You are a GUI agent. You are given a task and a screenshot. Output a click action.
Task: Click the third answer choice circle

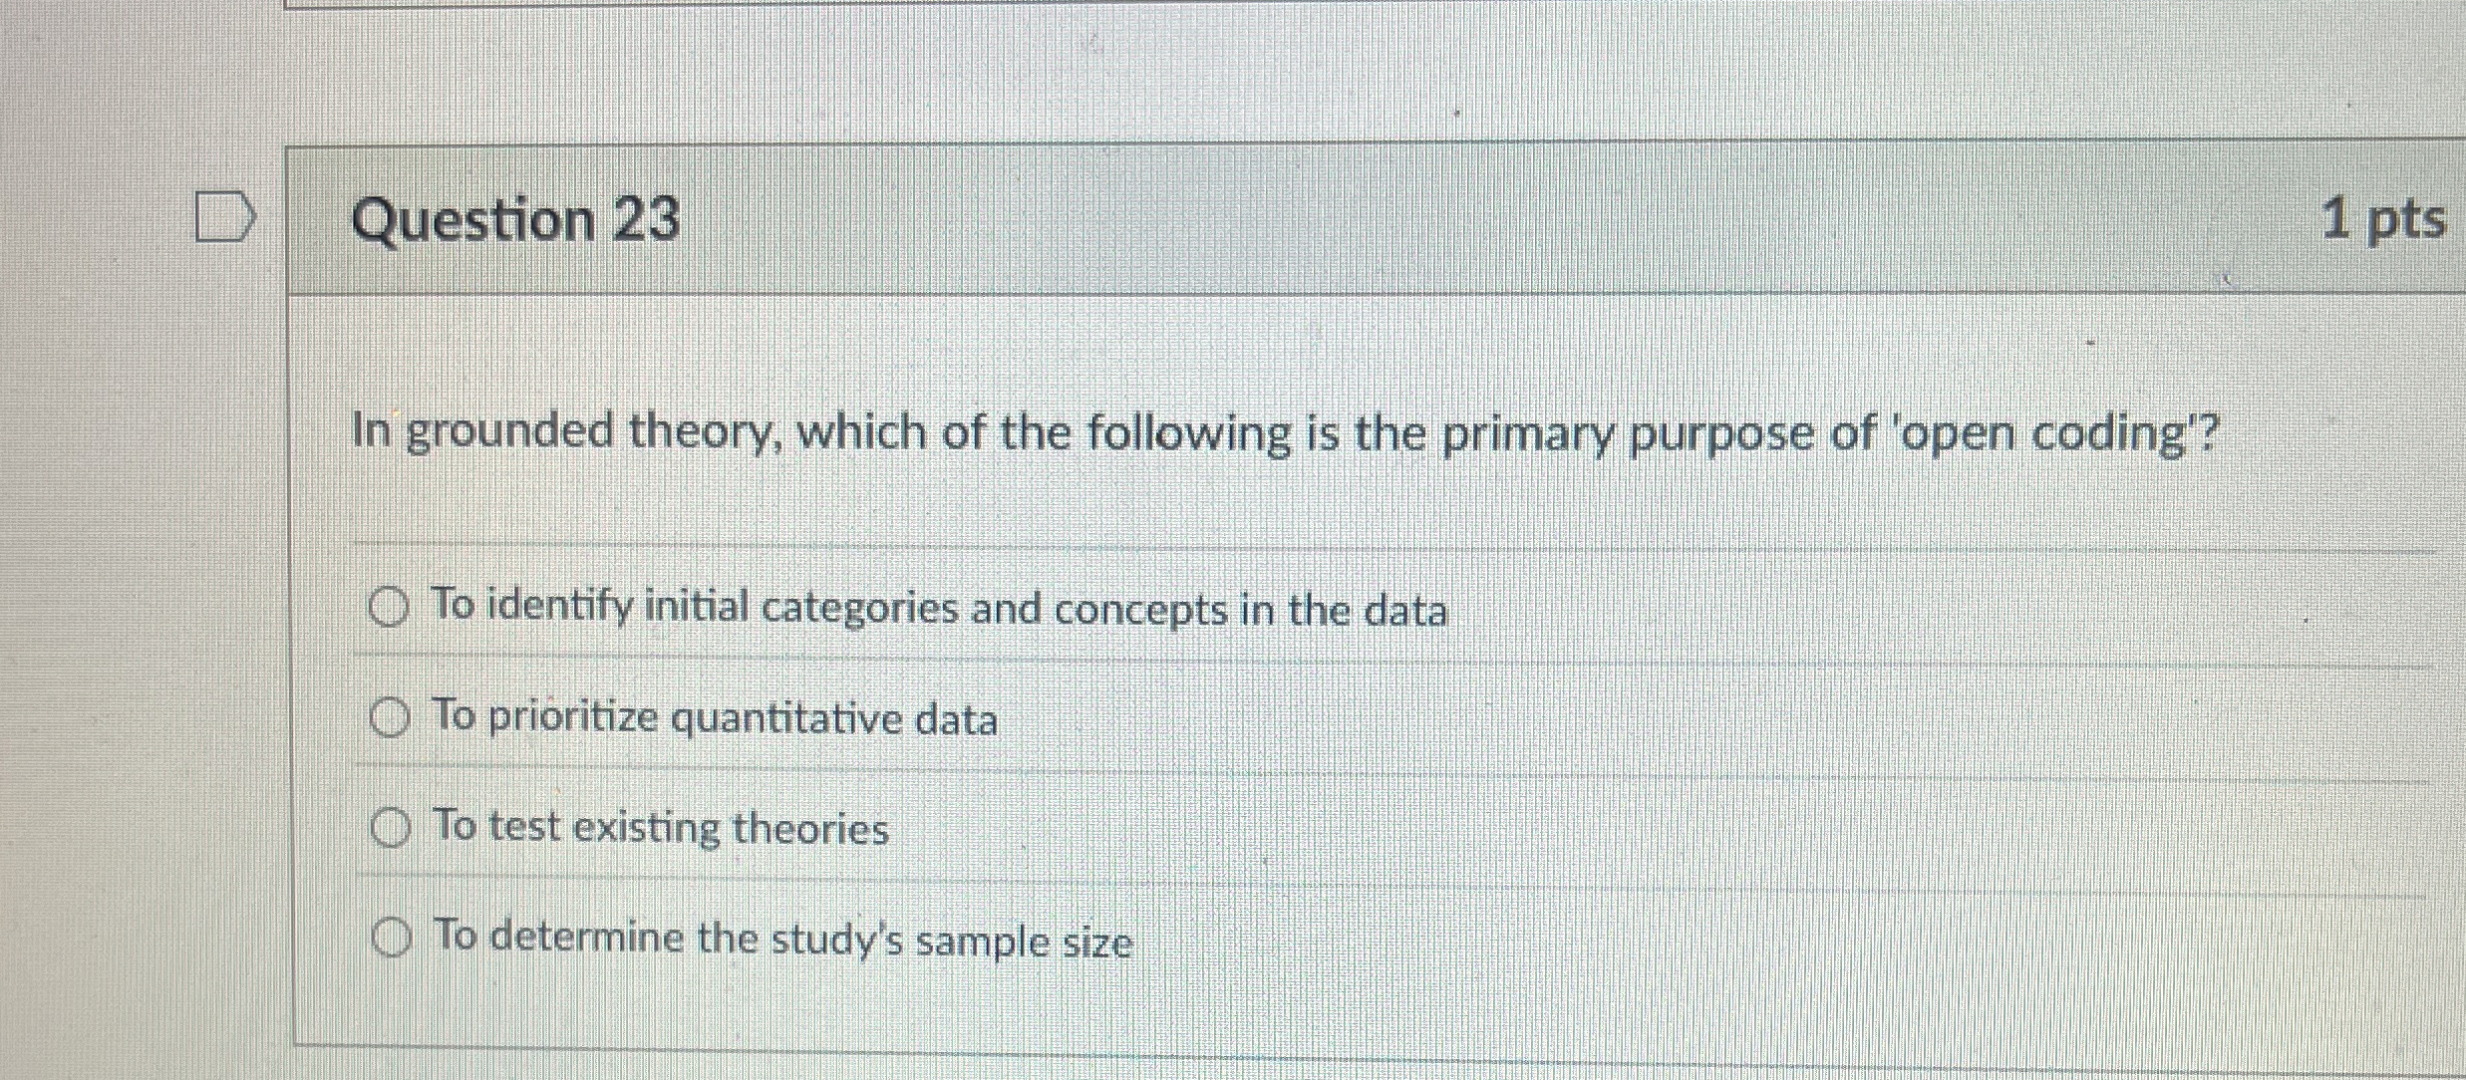(x=390, y=828)
